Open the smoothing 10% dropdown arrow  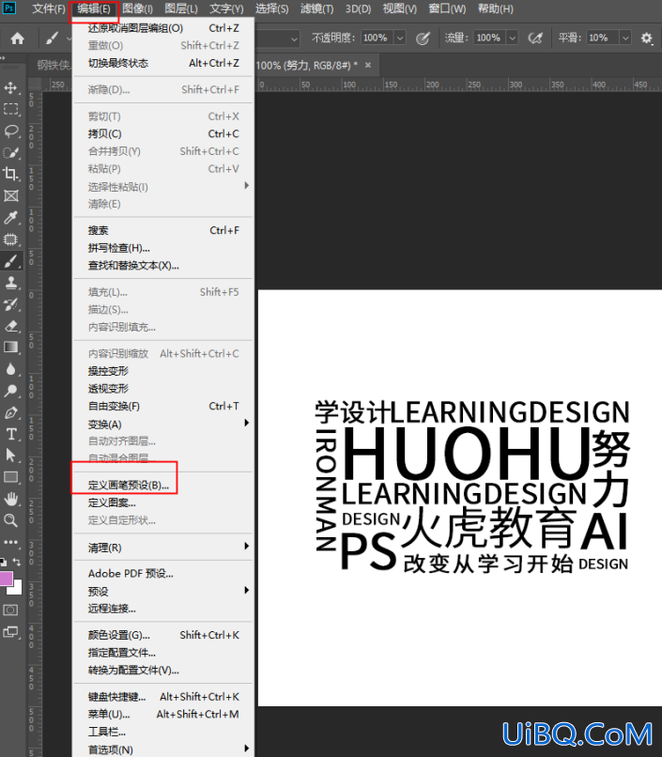pyautogui.click(x=625, y=38)
